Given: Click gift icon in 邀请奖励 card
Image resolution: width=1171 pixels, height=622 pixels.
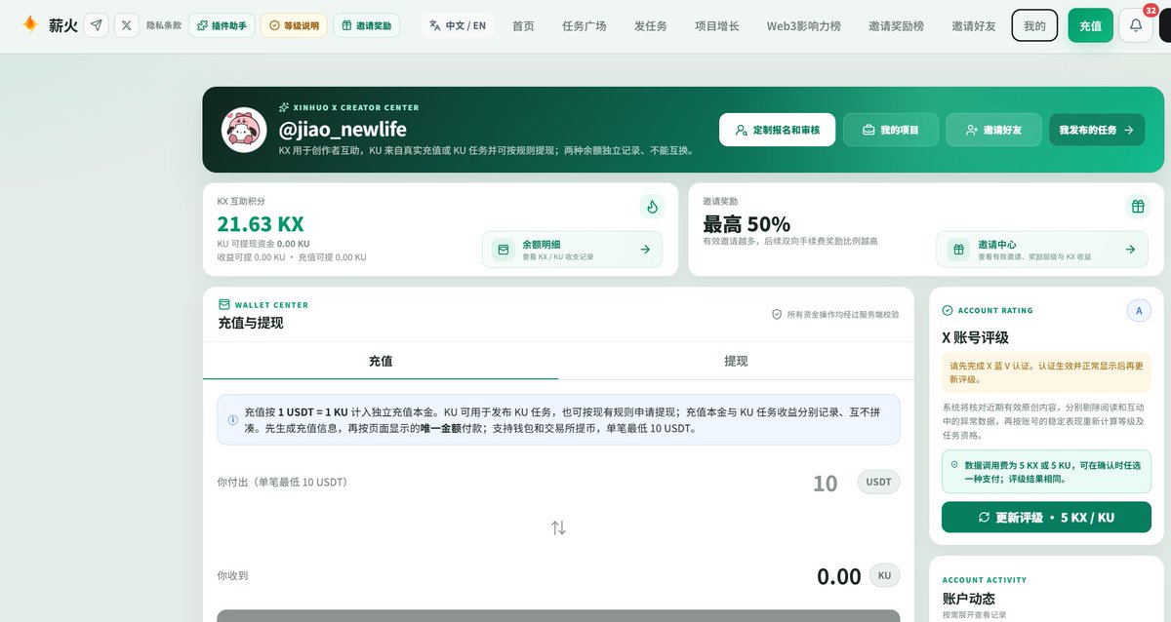Looking at the screenshot, I should coord(1137,206).
